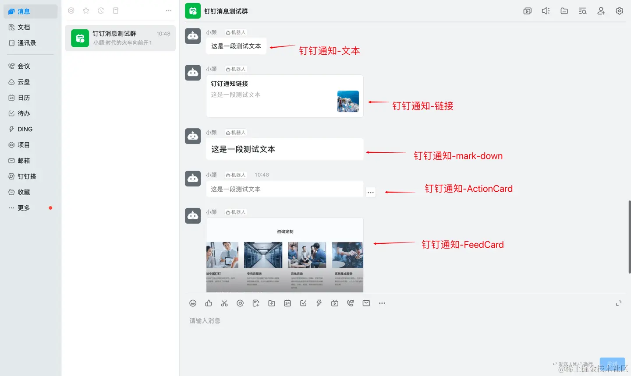
Task: Open the FeedCard 咨询定制 image message
Action: 285,255
